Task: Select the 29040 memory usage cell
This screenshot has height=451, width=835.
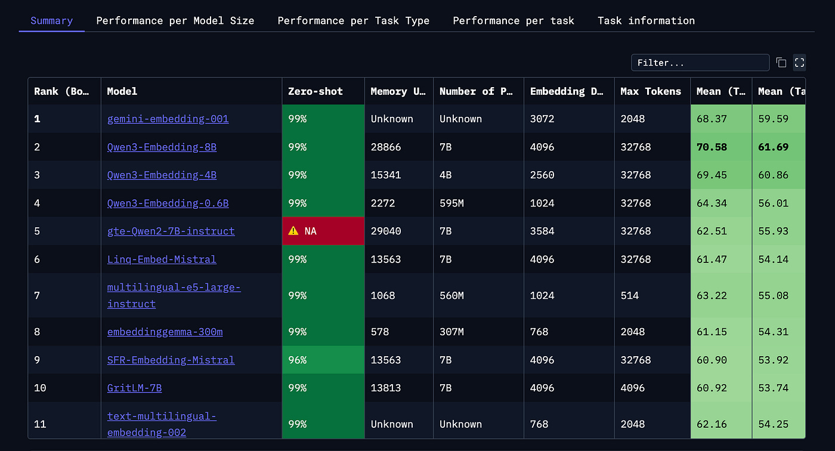Action: [x=399, y=231]
